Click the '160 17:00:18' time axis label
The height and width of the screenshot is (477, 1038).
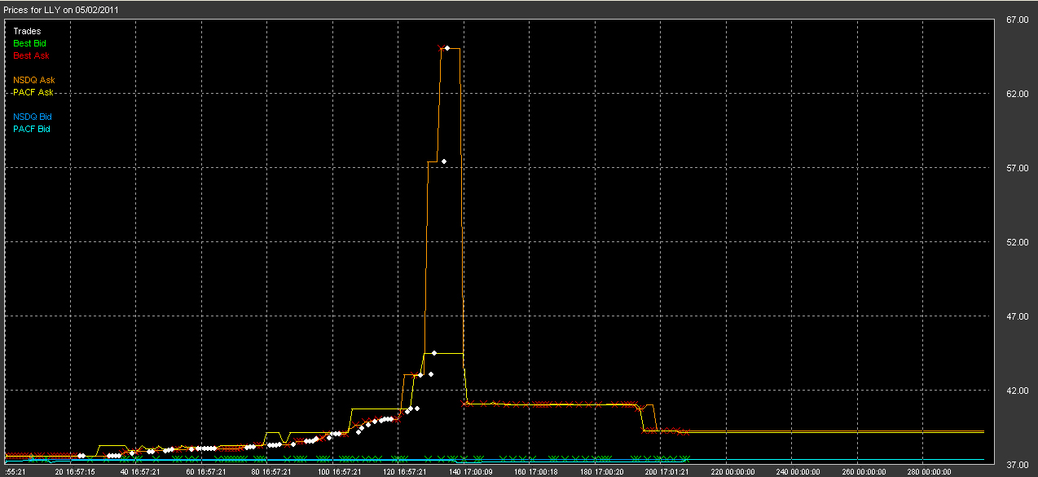[536, 471]
